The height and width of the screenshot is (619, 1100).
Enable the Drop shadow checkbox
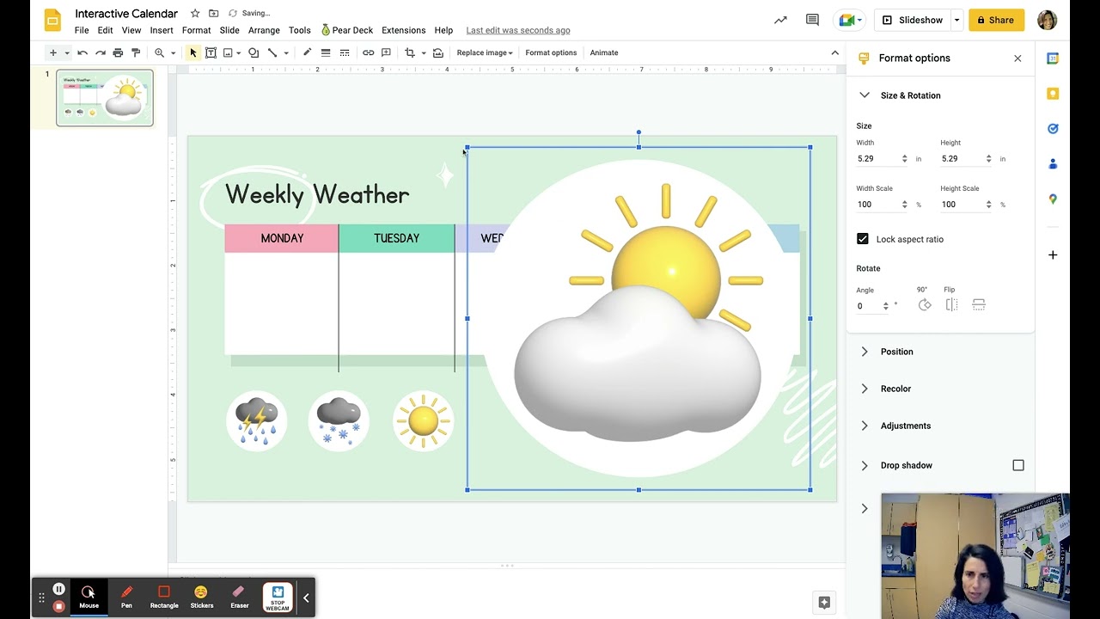pos(1018,465)
